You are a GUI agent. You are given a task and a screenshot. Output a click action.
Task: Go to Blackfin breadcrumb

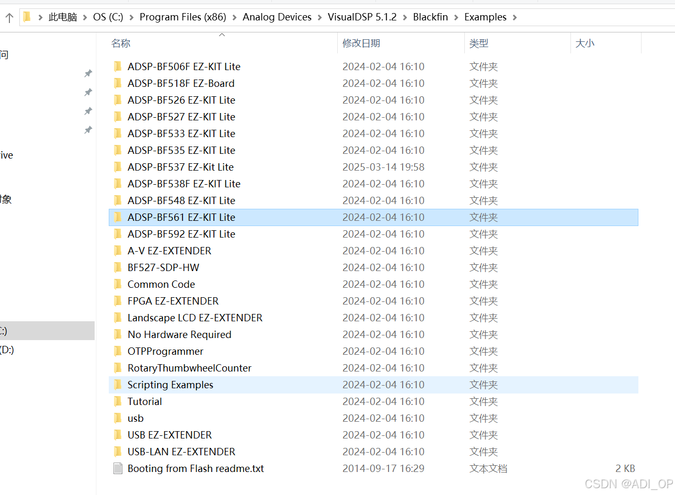[430, 17]
